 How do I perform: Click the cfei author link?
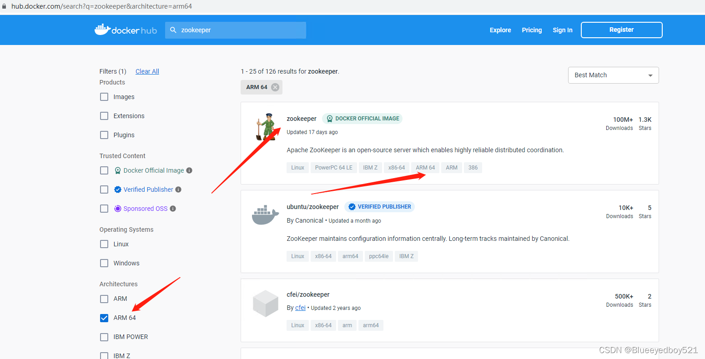[x=300, y=308]
